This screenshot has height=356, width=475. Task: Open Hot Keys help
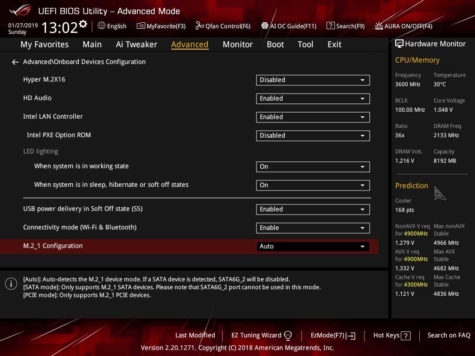tap(392, 336)
